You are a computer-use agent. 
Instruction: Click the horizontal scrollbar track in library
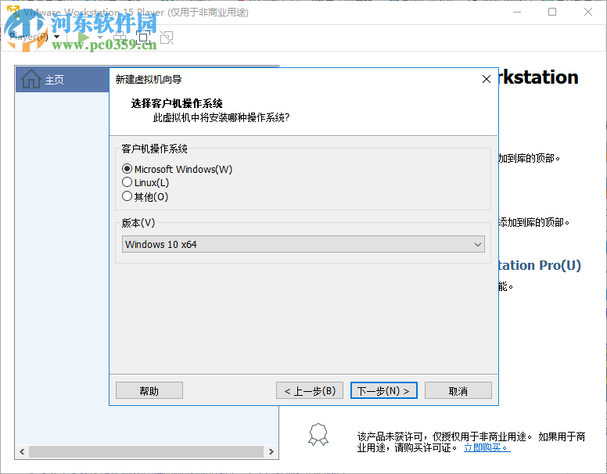pyautogui.click(x=146, y=451)
